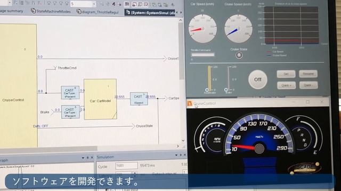Click the CruiseState output label
This screenshot has width=341, height=191.
tap(144, 126)
